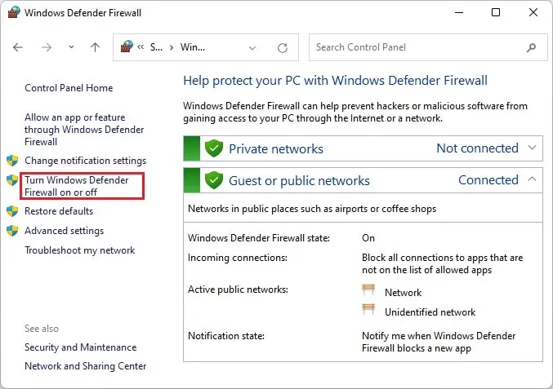
Task: Click the firewall state value On
Action: pos(368,238)
